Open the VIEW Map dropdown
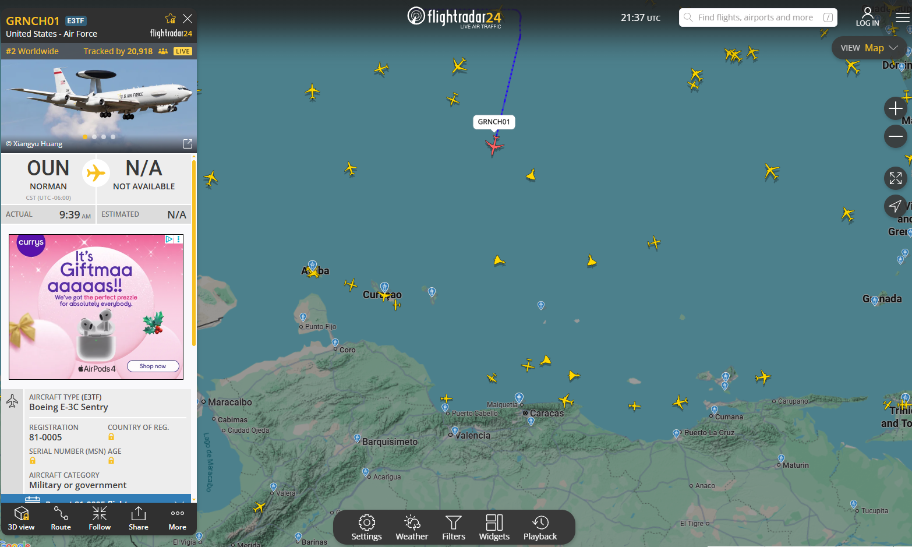The image size is (912, 547). click(869, 48)
